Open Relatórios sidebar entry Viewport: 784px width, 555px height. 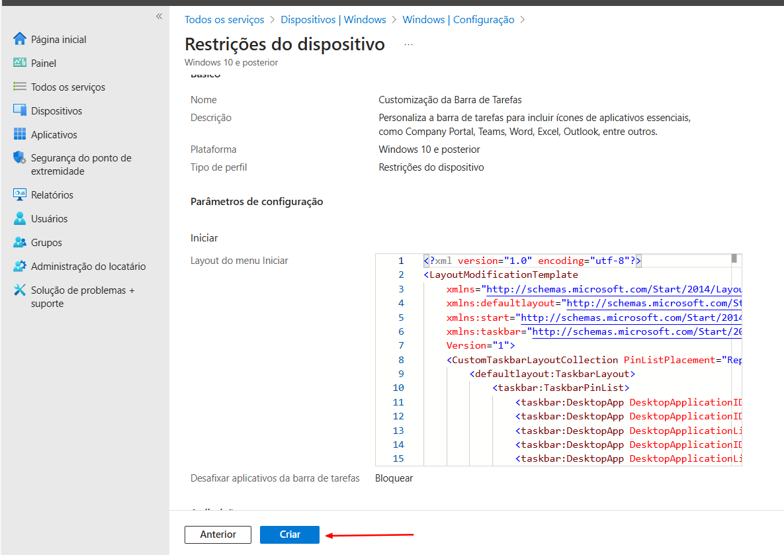(52, 195)
